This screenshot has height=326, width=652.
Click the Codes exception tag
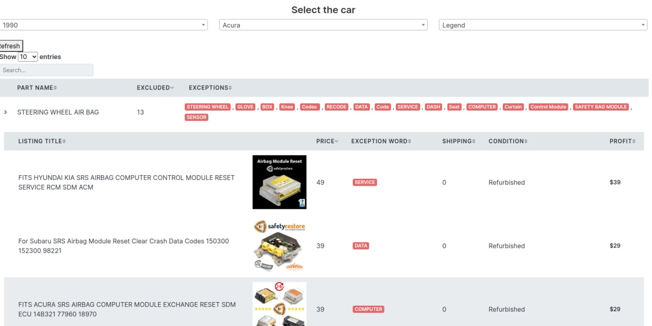tap(309, 107)
